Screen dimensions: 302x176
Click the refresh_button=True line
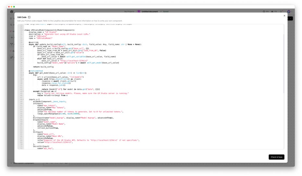(48, 128)
